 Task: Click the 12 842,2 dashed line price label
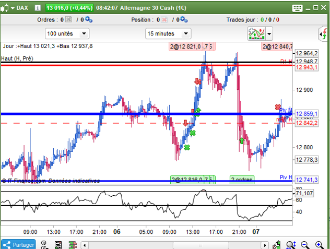pos(307,123)
